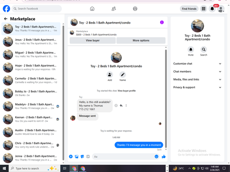Expand the Customize chat section
This screenshot has width=230, height=172.
pos(197,63)
